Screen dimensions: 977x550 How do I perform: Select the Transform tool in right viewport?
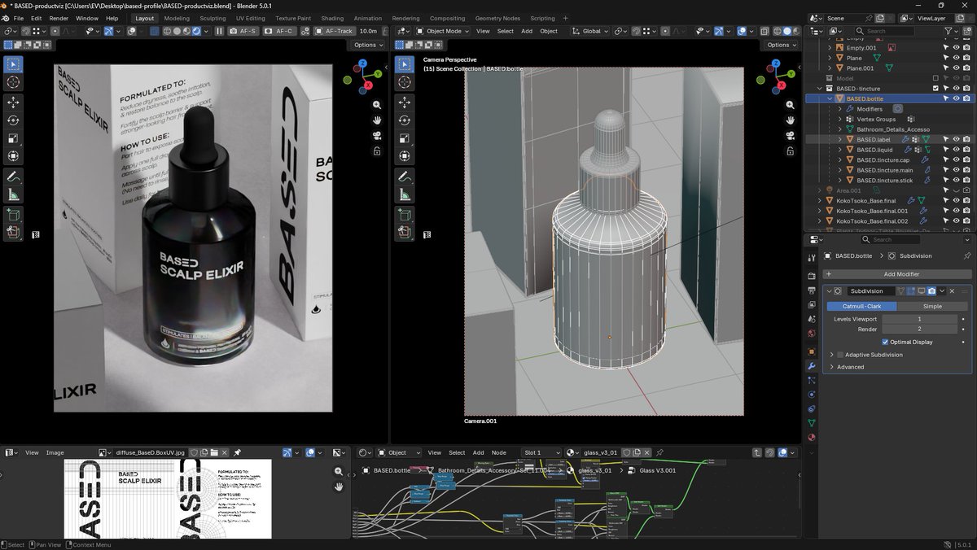(x=404, y=155)
